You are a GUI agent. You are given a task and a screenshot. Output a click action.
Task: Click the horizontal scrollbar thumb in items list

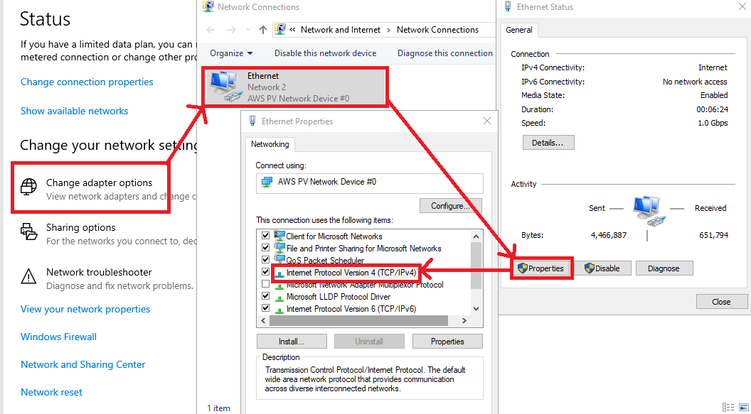[x=358, y=321]
